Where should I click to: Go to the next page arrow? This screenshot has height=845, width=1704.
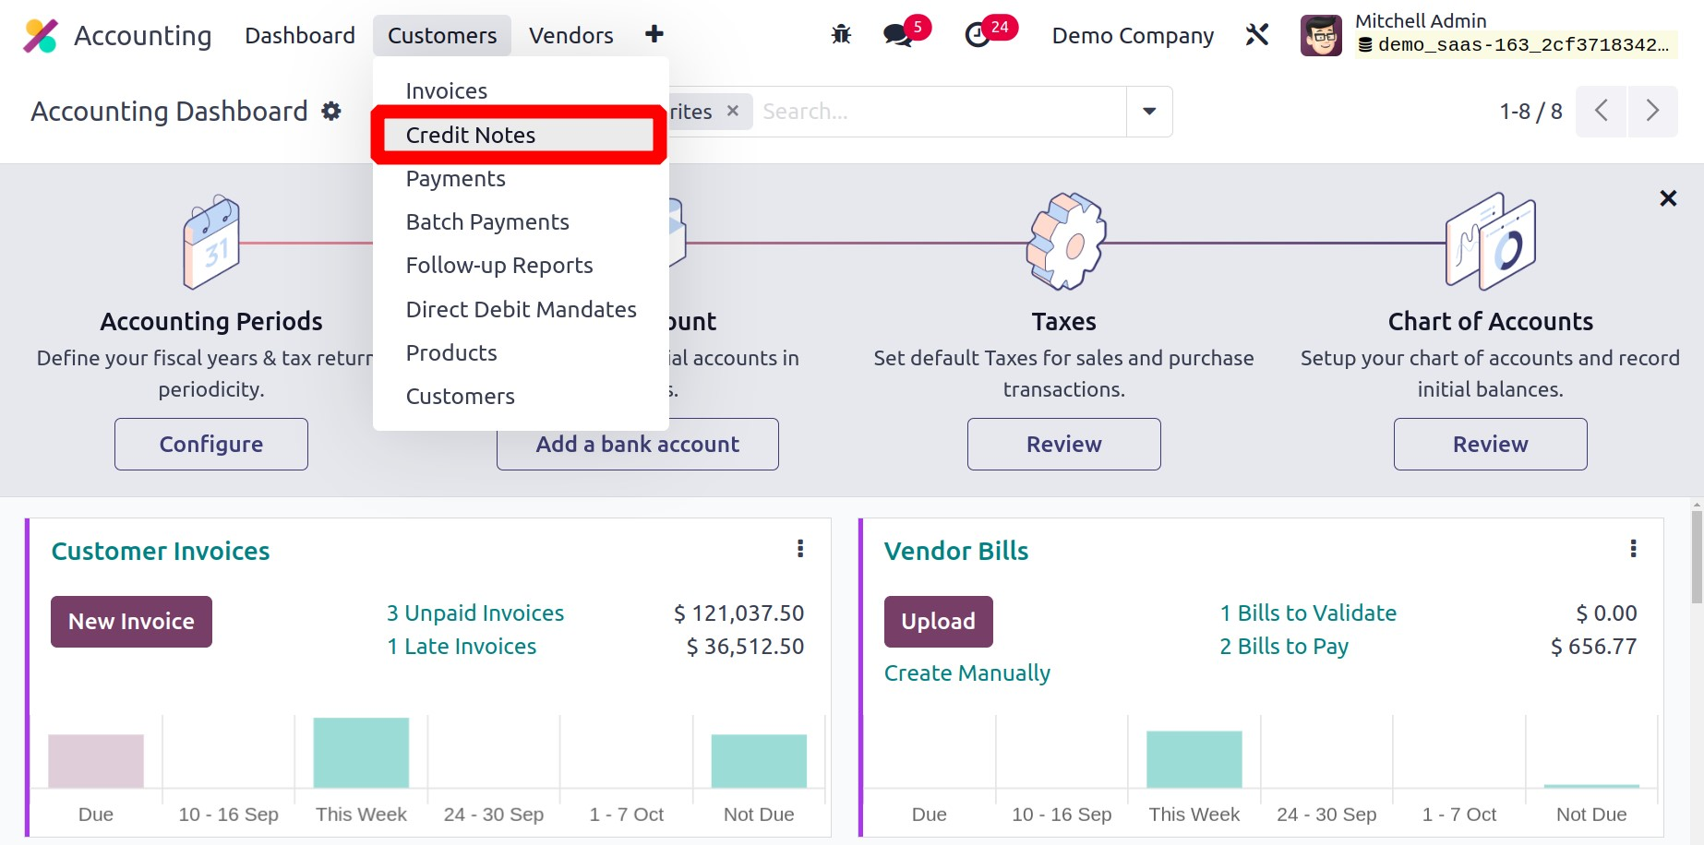coord(1652,112)
